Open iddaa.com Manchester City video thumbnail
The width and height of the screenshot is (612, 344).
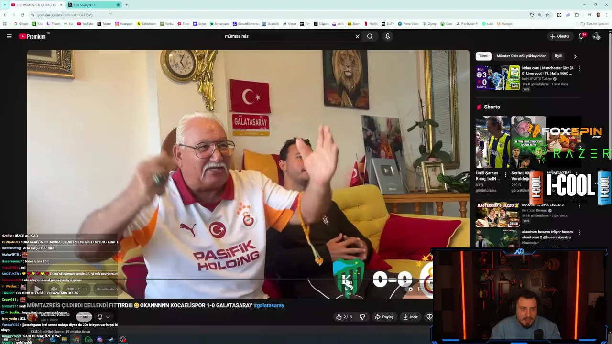[x=498, y=78]
